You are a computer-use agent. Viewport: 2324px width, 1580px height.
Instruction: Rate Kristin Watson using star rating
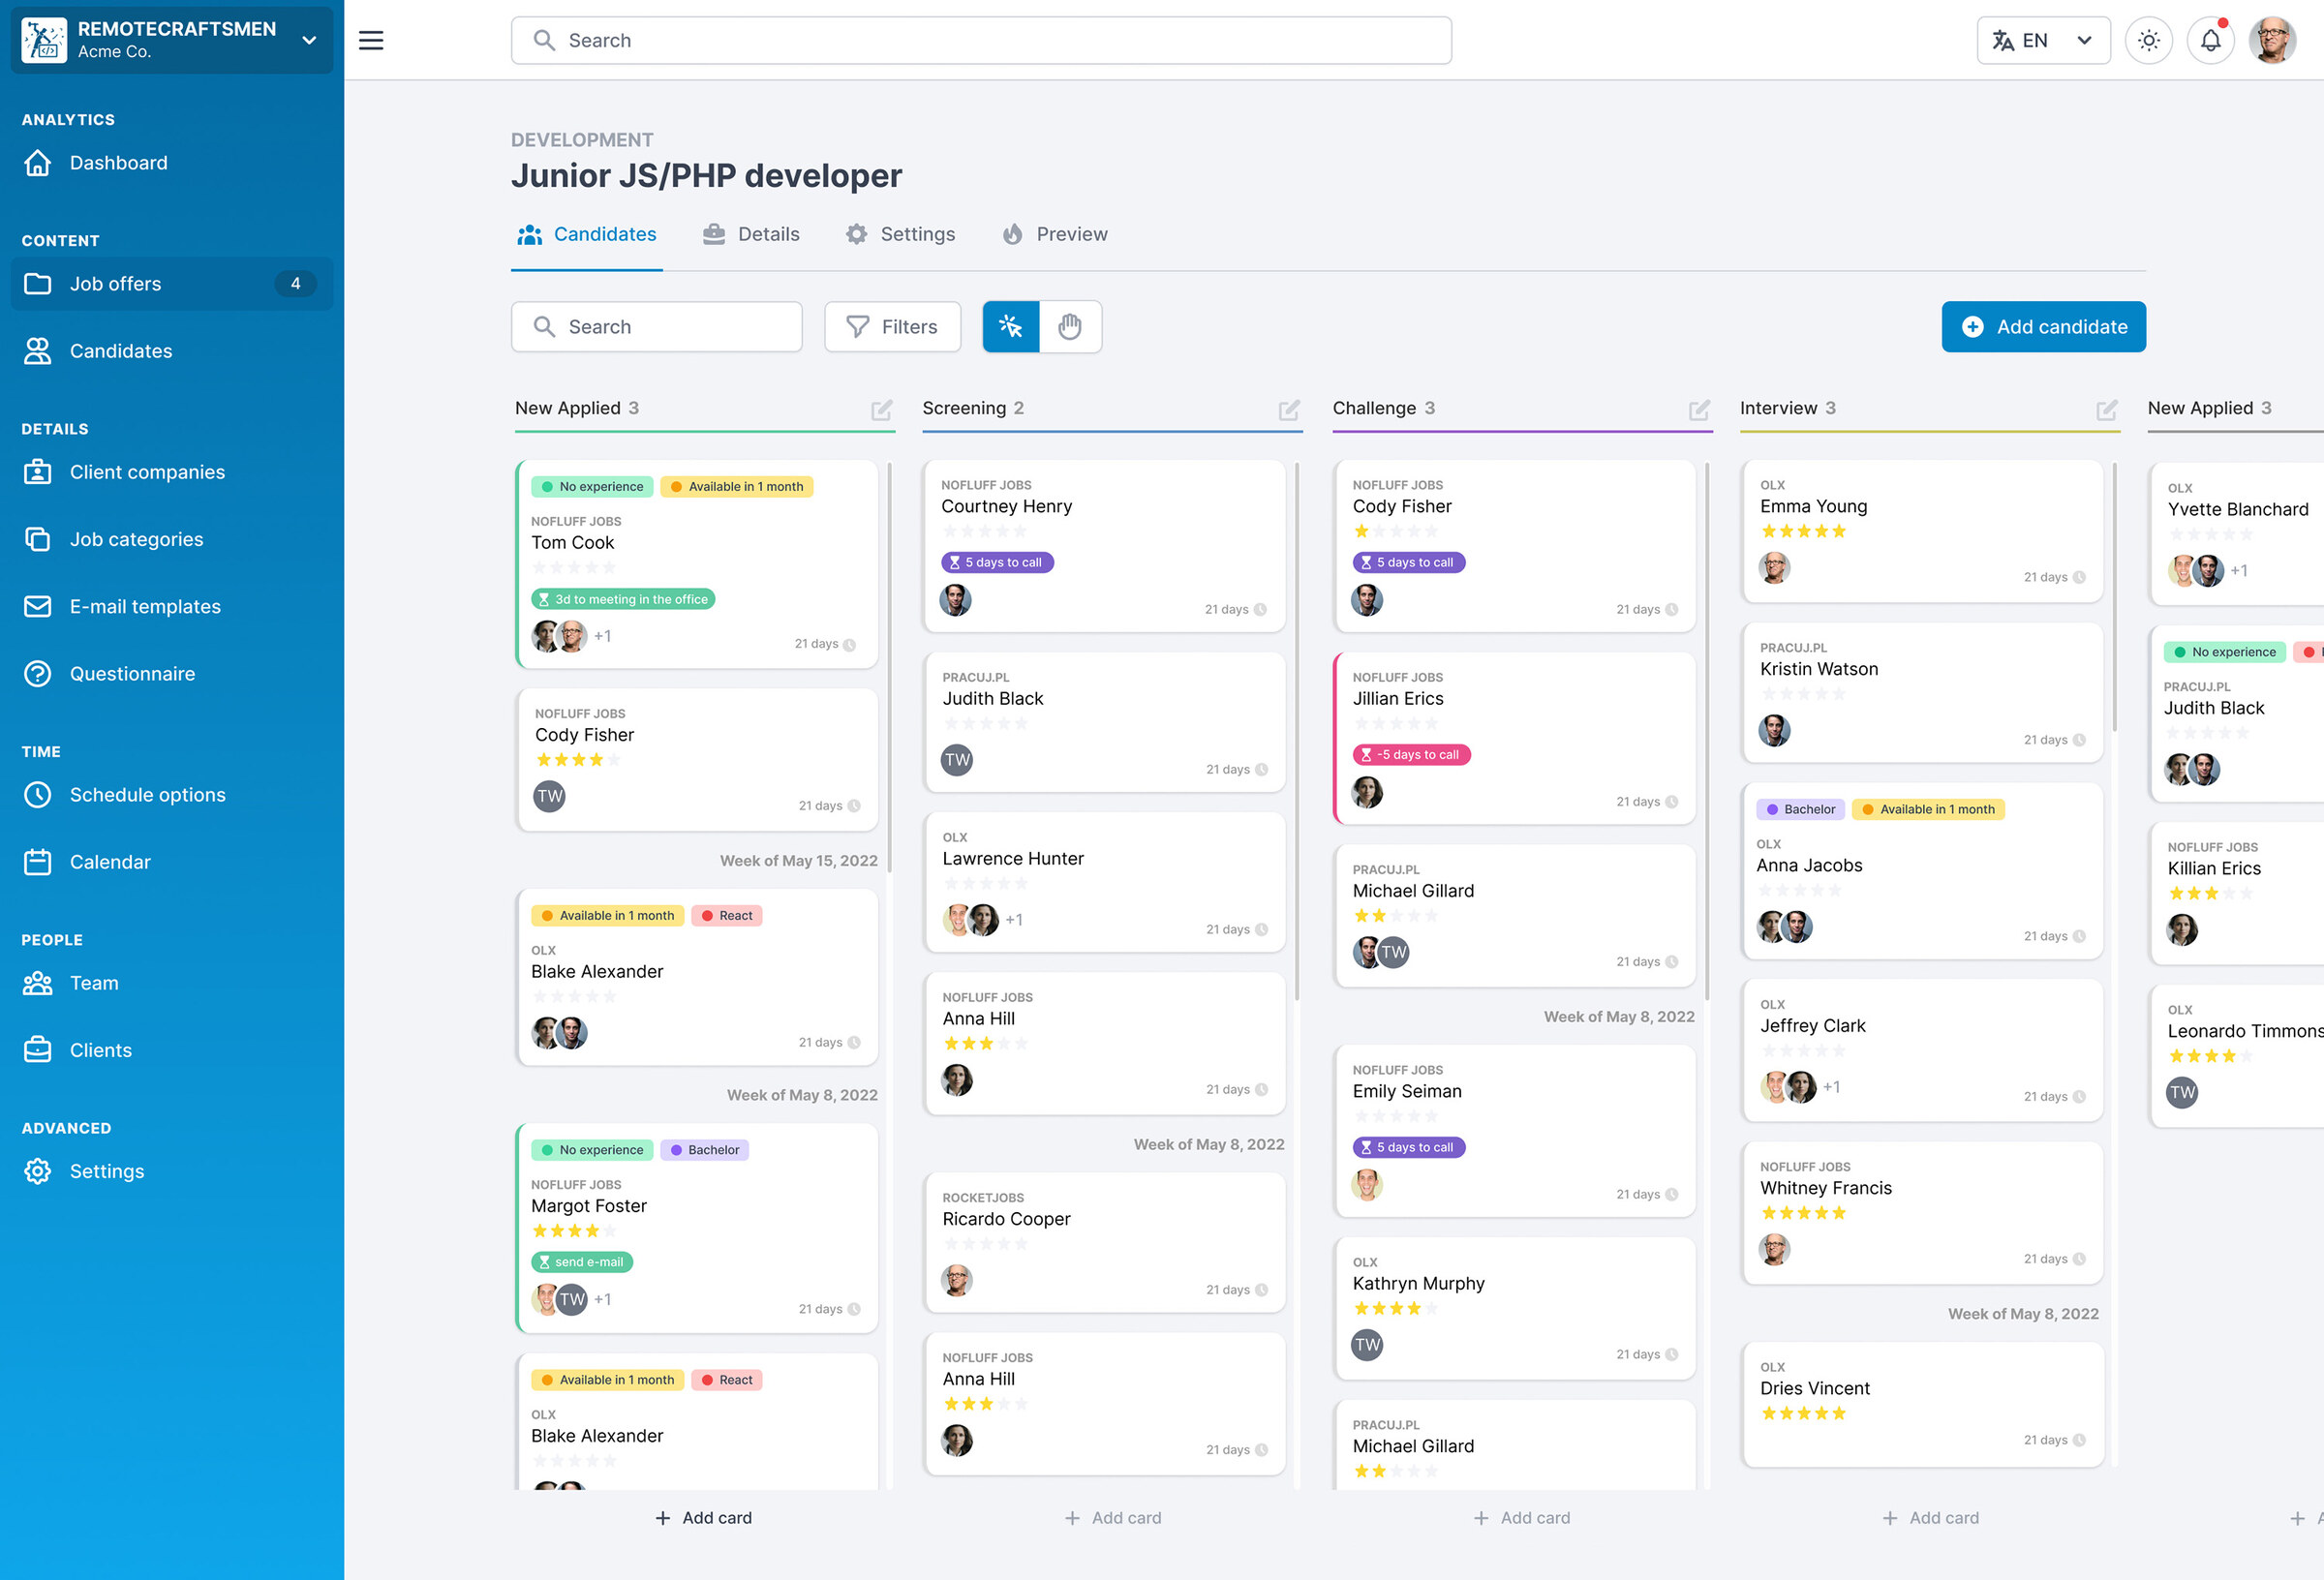click(x=1803, y=694)
